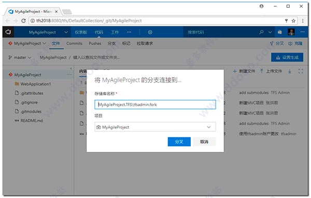Open the 仪表板 dashboard menu
The width and height of the screenshot is (311, 198).
click(x=81, y=32)
